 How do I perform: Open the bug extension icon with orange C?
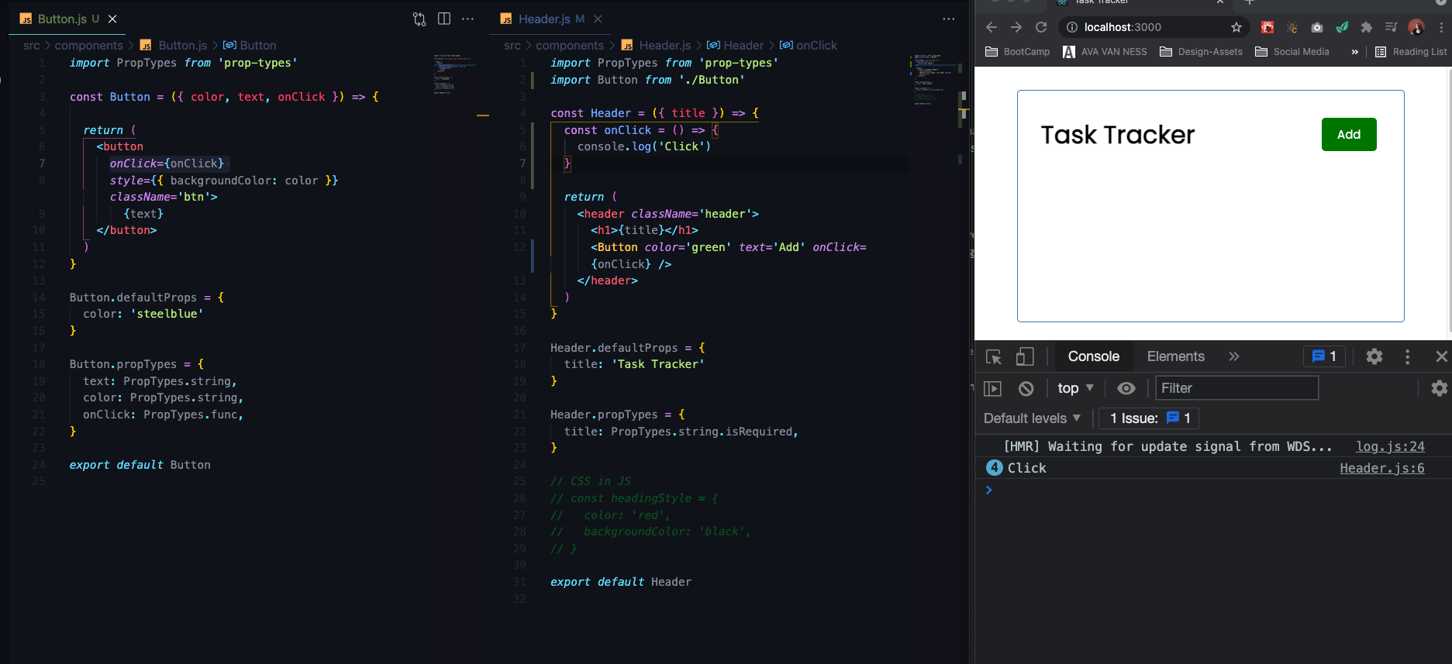1292,27
